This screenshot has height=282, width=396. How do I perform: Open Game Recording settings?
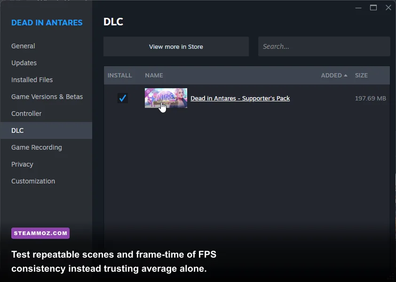(x=37, y=147)
